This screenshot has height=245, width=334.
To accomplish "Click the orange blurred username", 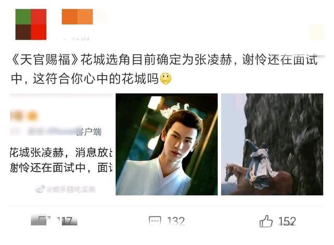I will click(77, 17).
